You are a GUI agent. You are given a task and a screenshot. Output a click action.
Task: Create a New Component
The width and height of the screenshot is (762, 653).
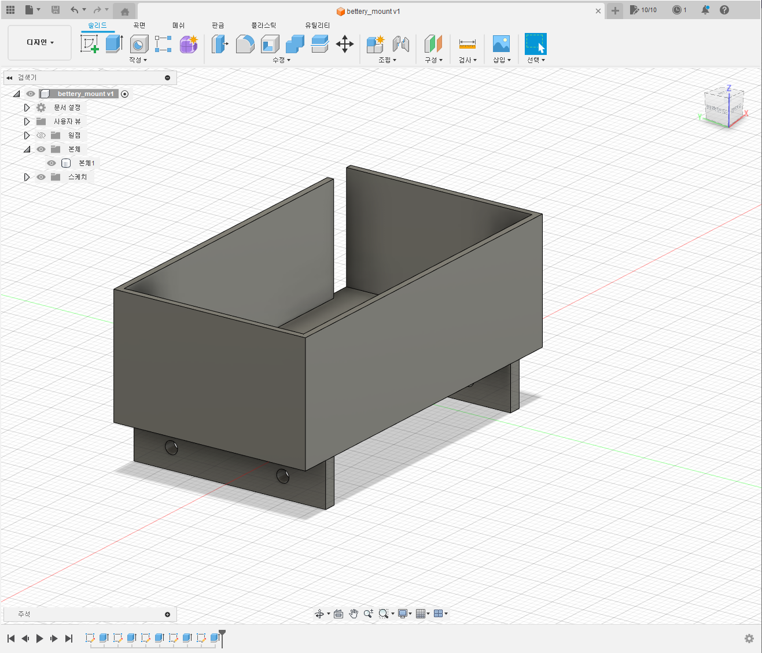(x=376, y=44)
